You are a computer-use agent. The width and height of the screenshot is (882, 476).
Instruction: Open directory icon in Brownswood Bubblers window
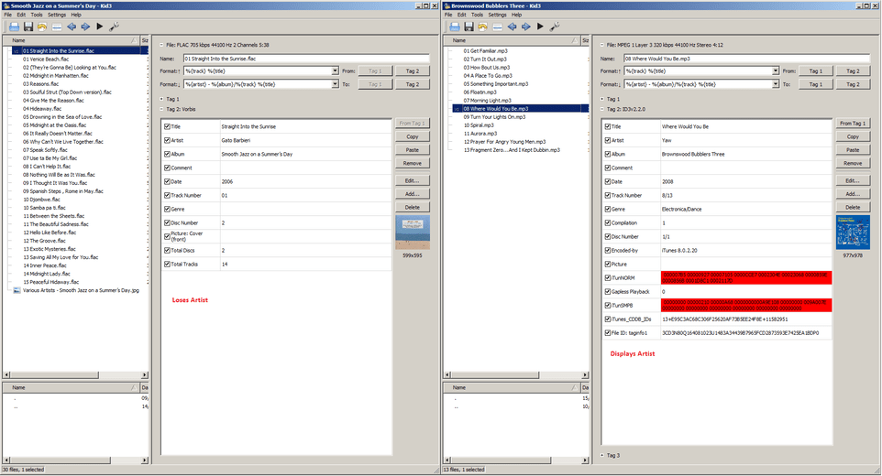coord(455,27)
